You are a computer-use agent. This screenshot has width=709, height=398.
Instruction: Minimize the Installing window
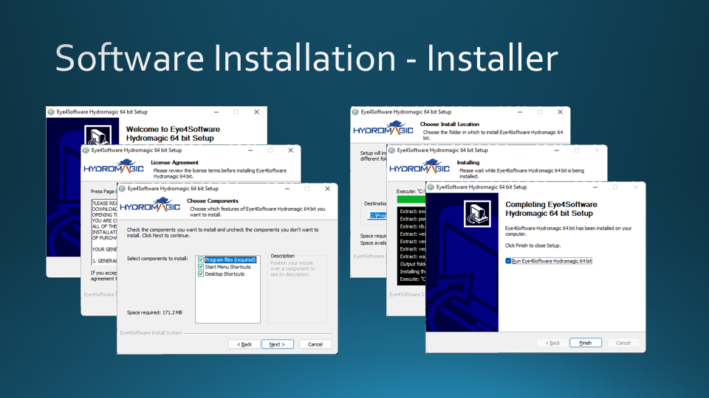coord(557,150)
